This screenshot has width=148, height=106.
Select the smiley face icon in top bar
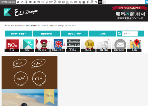(59, 2)
